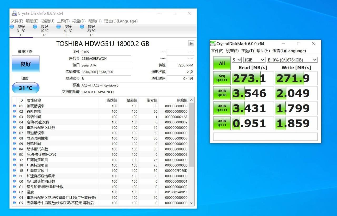This screenshot has height=216, width=337.
Task: Start the Seq Q32T1 benchmark
Action: coord(222,78)
